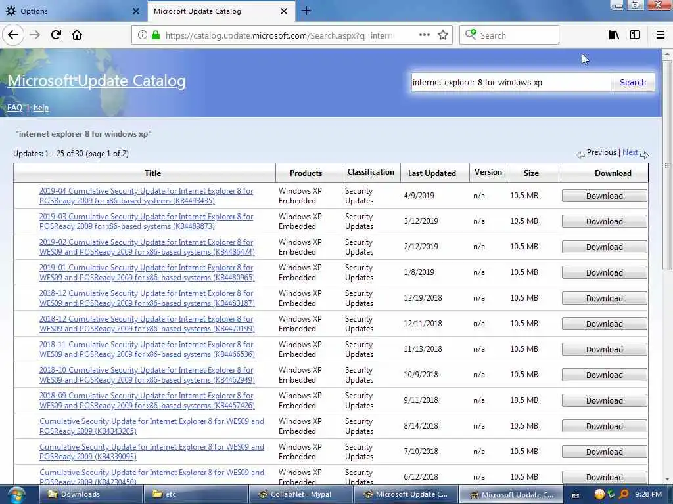The height and width of the screenshot is (504, 673).
Task: Close the Options tab
Action: tap(136, 11)
